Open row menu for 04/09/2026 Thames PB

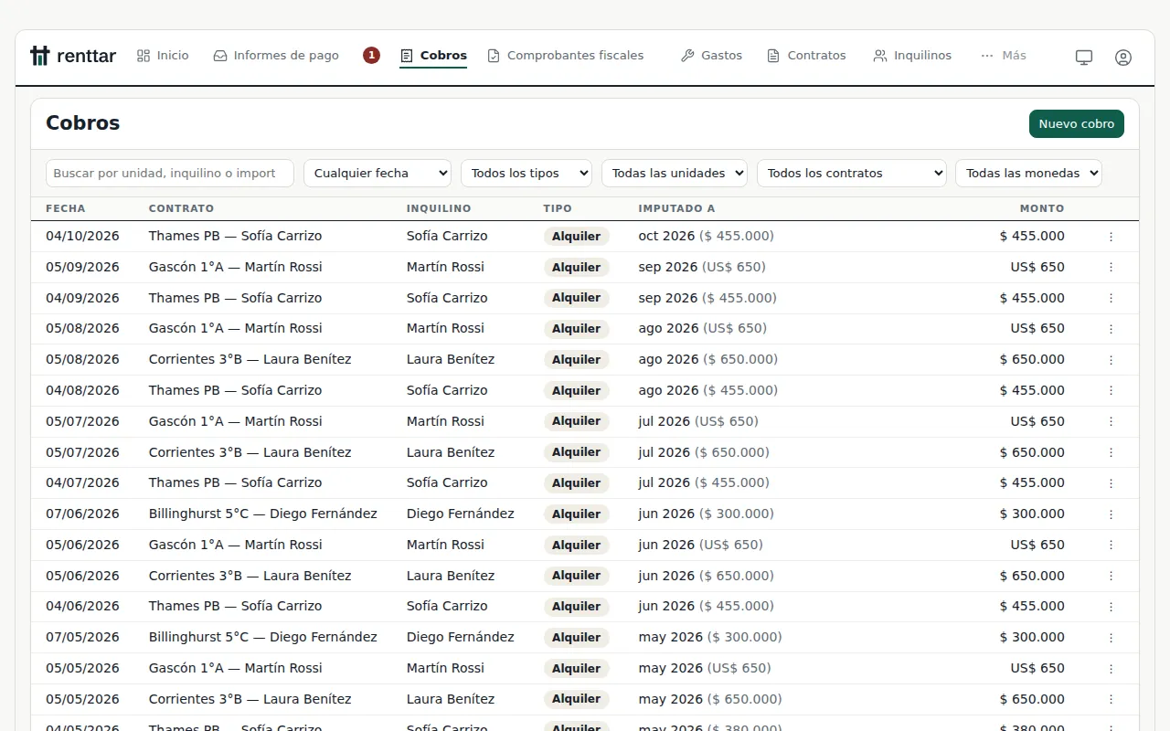pyautogui.click(x=1111, y=298)
